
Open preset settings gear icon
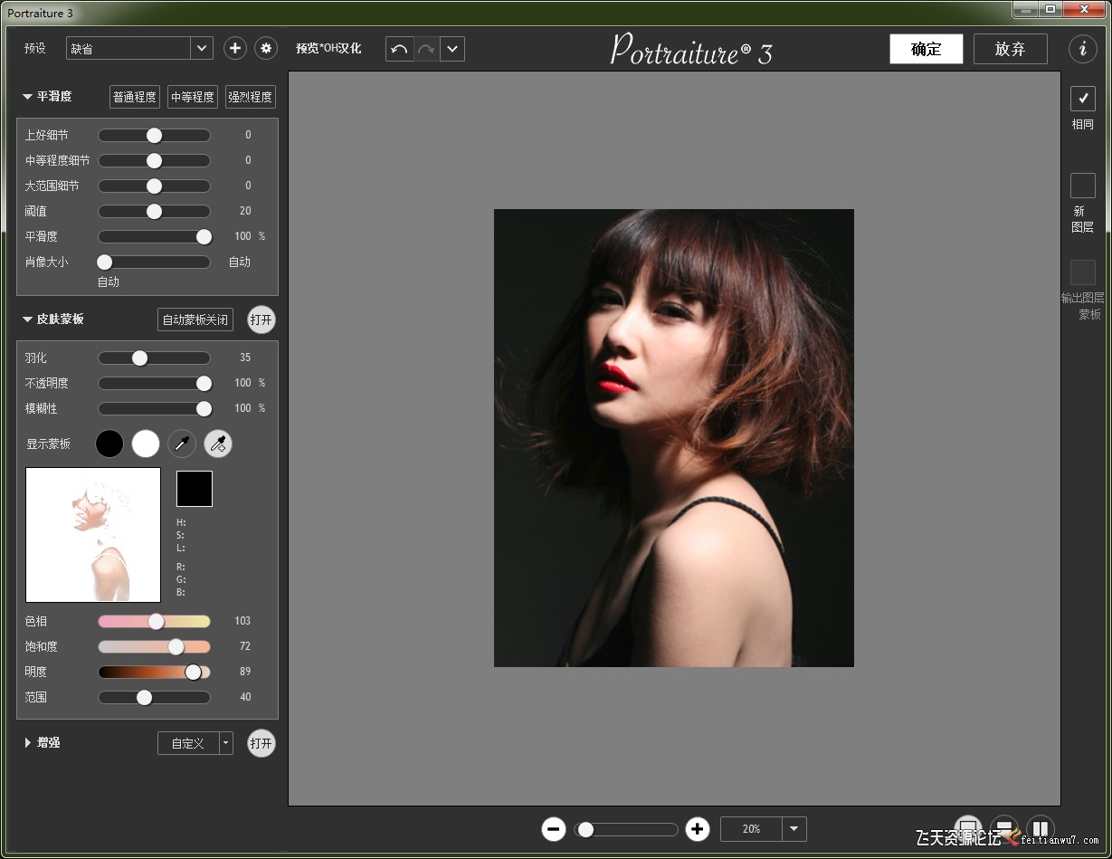click(265, 49)
